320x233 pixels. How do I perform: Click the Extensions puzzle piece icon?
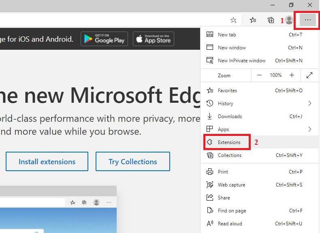(x=209, y=142)
